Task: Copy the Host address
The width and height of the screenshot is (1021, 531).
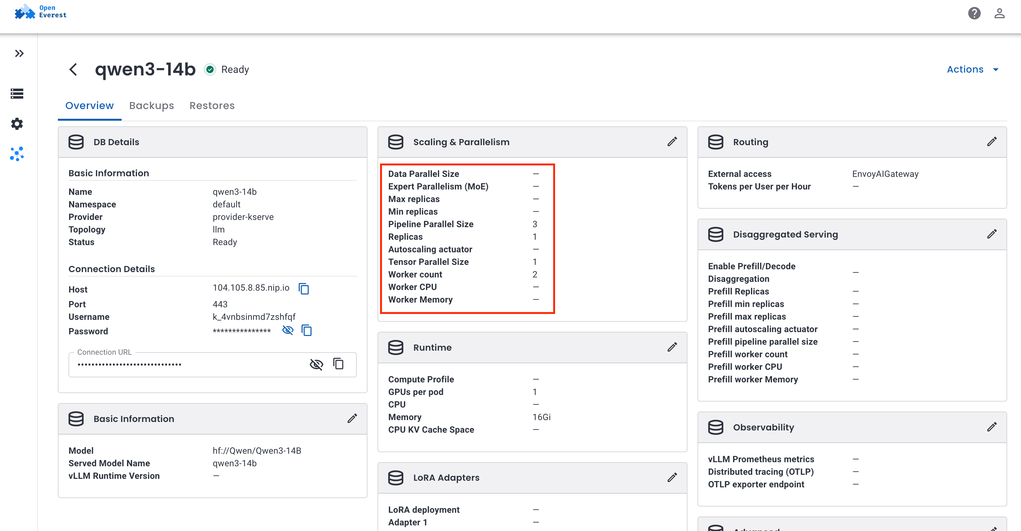Action: pos(304,289)
